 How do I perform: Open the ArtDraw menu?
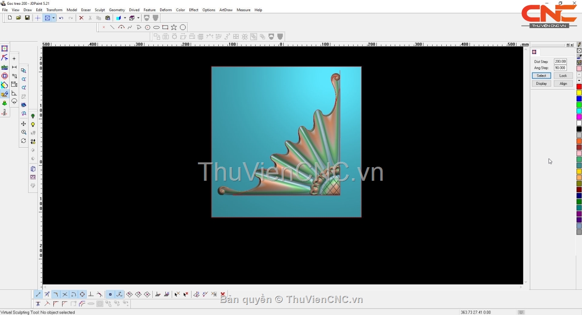coord(226,10)
